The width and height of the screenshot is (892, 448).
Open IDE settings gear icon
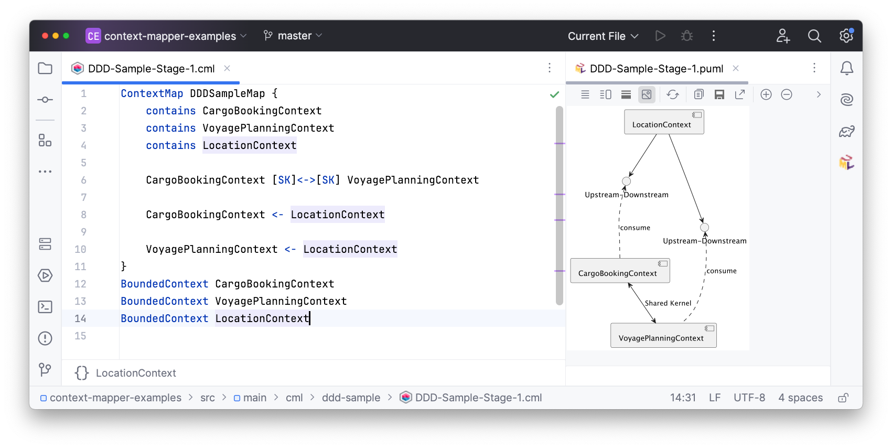click(x=846, y=36)
